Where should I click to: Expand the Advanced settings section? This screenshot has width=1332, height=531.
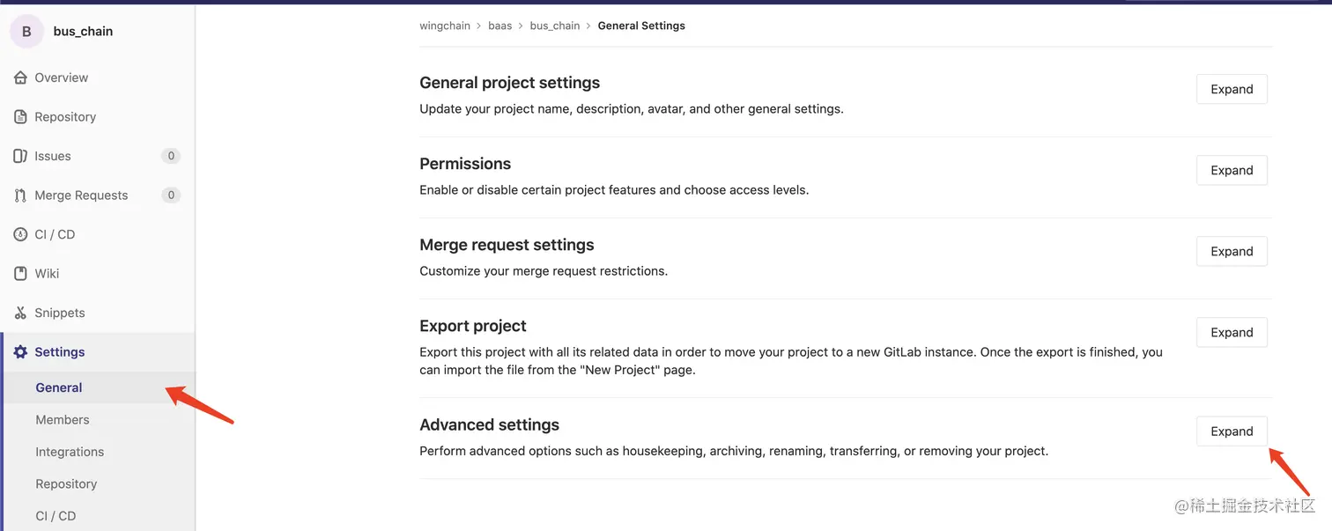click(1231, 431)
